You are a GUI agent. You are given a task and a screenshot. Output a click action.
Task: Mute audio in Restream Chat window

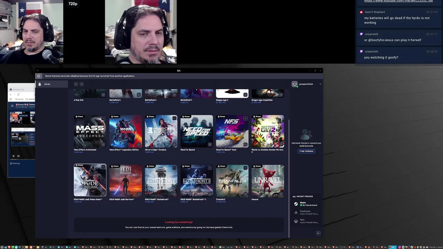pos(13,156)
